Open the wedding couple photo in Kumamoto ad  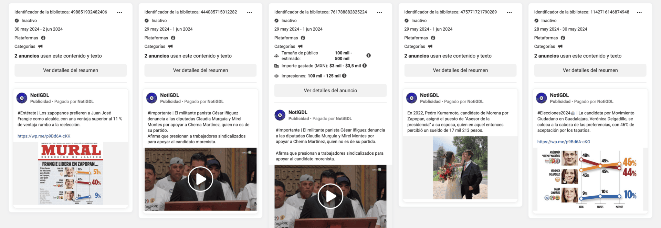460,168
